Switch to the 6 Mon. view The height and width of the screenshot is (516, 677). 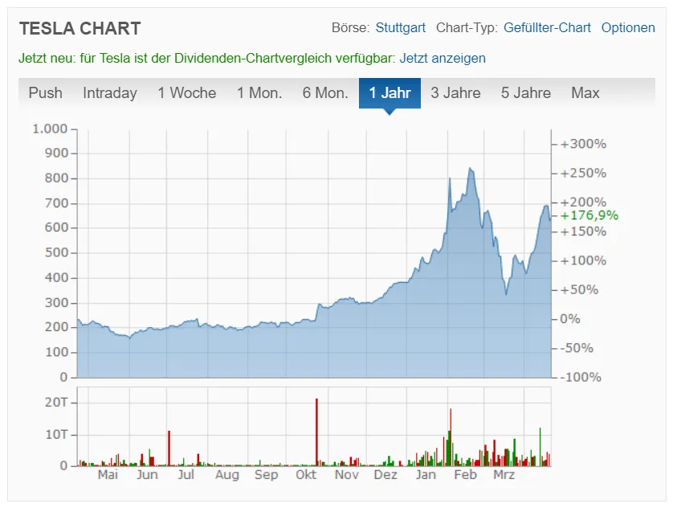click(x=325, y=93)
